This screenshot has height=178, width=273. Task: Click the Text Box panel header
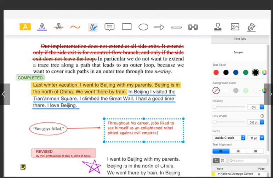pos(240,39)
